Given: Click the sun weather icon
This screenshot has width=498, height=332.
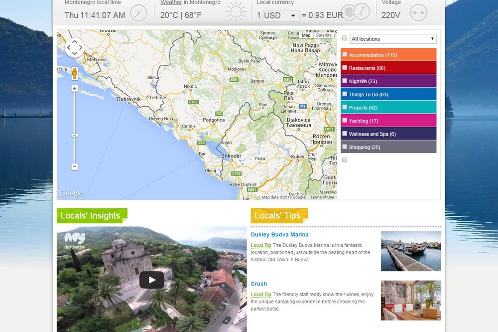Looking at the screenshot, I should click(236, 11).
